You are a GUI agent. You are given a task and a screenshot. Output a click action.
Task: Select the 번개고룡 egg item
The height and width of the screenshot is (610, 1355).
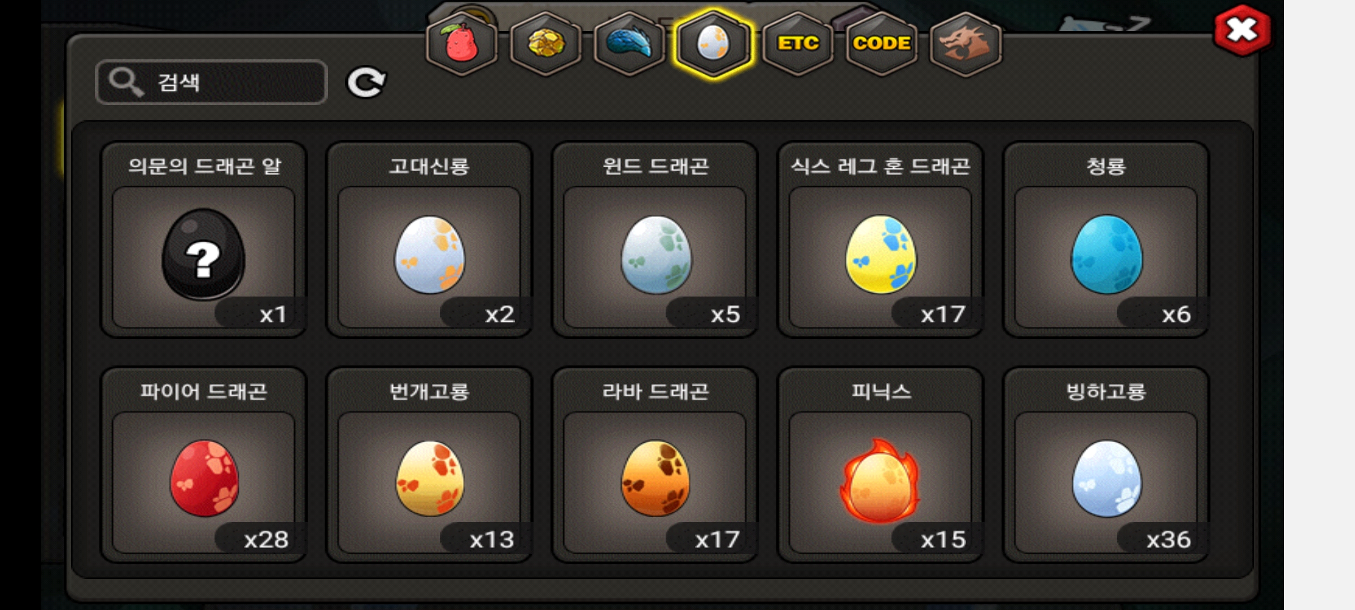pyautogui.click(x=430, y=465)
